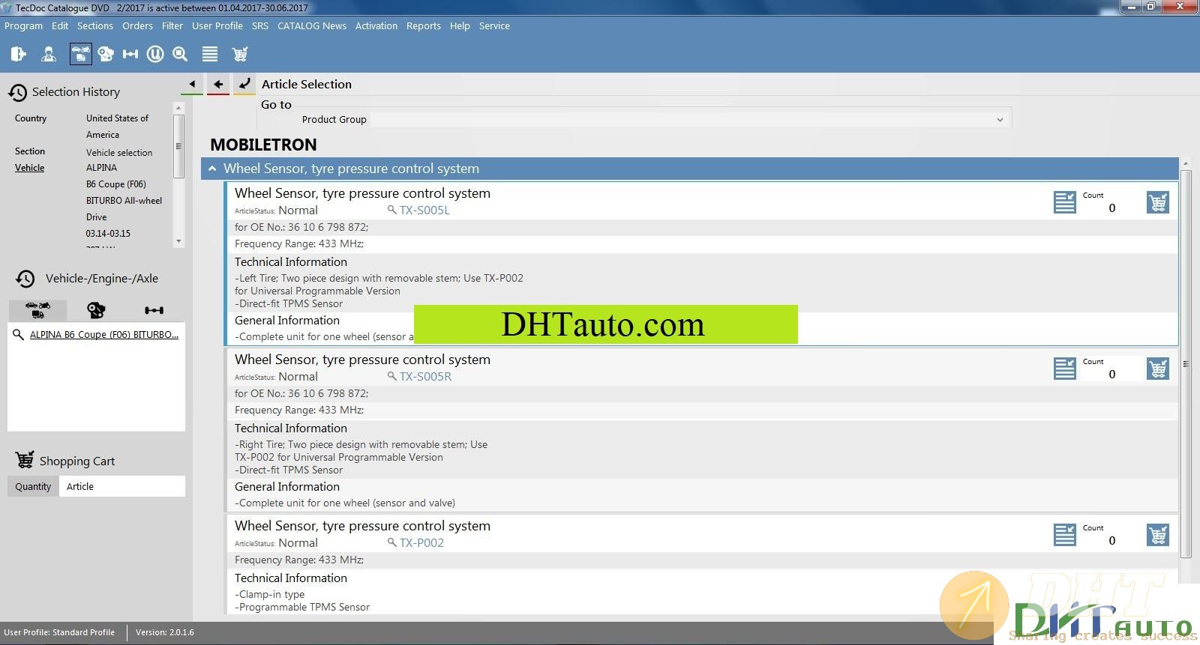Click the Selection History scrollbar down arrow
1200x645 pixels.
click(178, 241)
